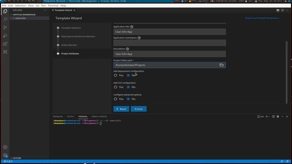Image resolution: width=292 pixels, height=164 pixels.
Task: Open the SAP Fiori tools icon in activity bar
Action: [5, 52]
